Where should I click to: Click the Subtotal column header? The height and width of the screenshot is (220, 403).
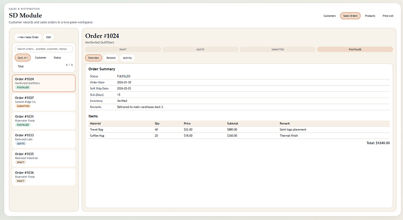click(x=232, y=123)
